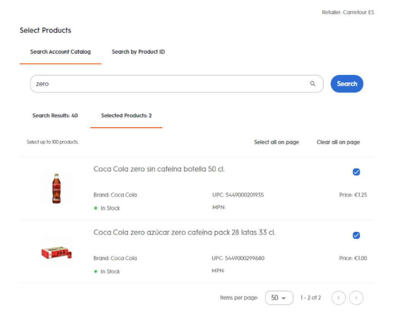
Task: Go to previous page arrow
Action: click(x=338, y=298)
